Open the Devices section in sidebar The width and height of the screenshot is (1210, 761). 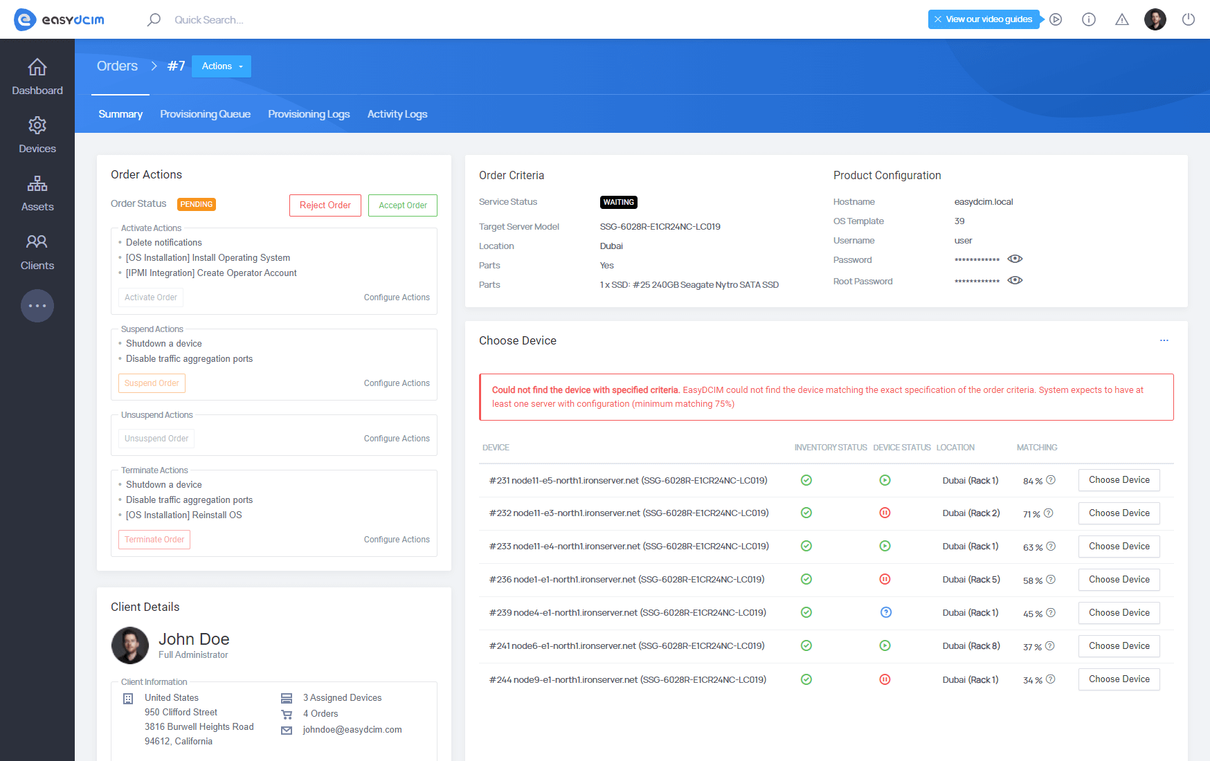[37, 134]
